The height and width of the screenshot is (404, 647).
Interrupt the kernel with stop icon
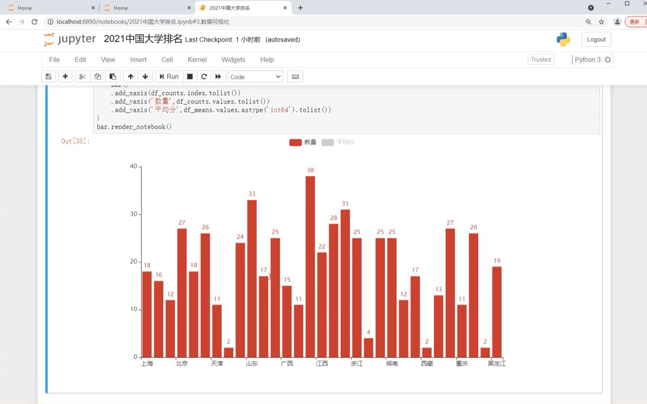click(190, 77)
